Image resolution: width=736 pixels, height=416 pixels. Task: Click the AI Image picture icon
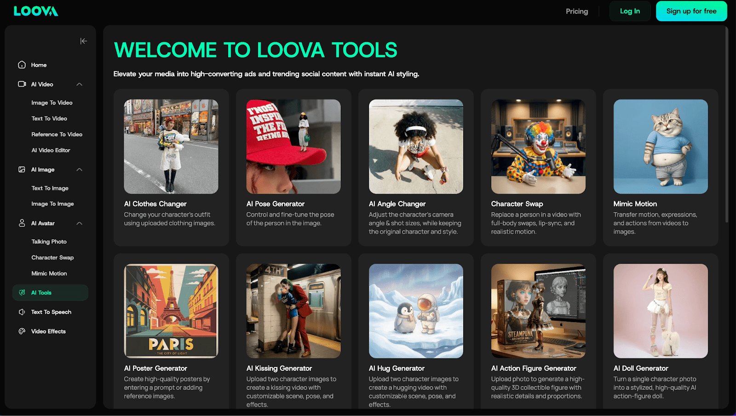click(22, 169)
